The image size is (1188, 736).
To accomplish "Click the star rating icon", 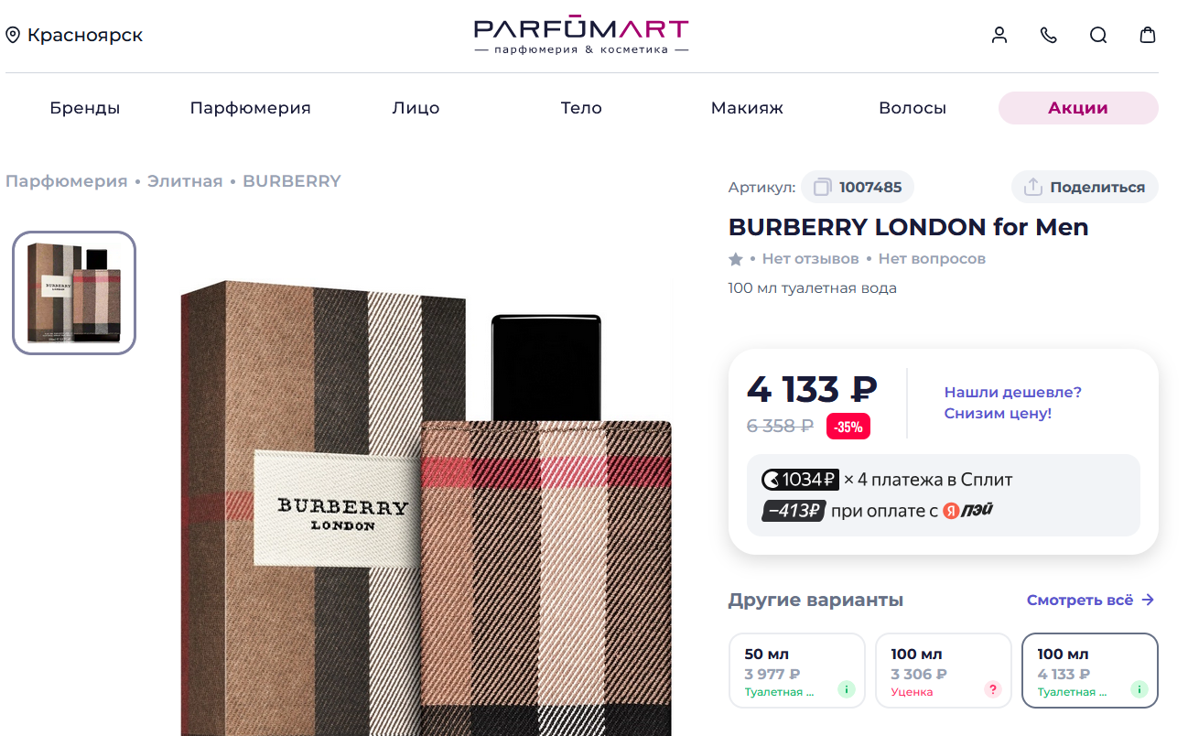I will point(736,259).
